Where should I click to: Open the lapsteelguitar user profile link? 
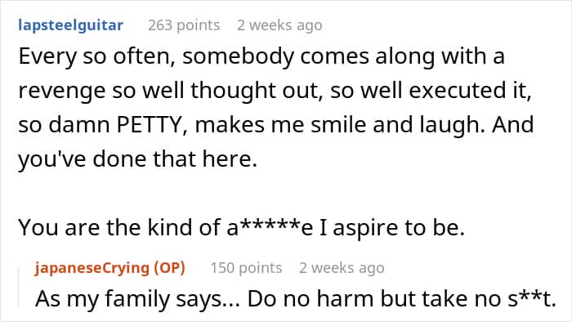point(71,25)
